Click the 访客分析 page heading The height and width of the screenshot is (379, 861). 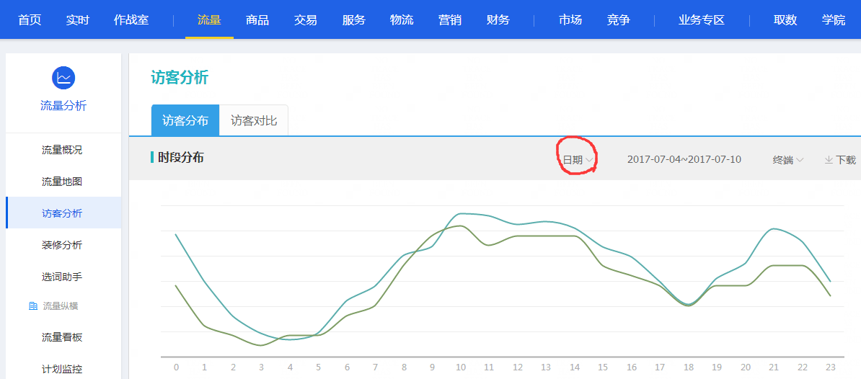(180, 77)
